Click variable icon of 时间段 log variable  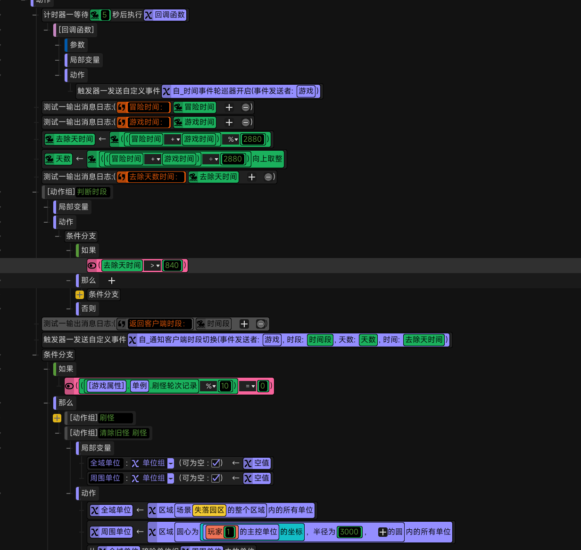coord(201,324)
